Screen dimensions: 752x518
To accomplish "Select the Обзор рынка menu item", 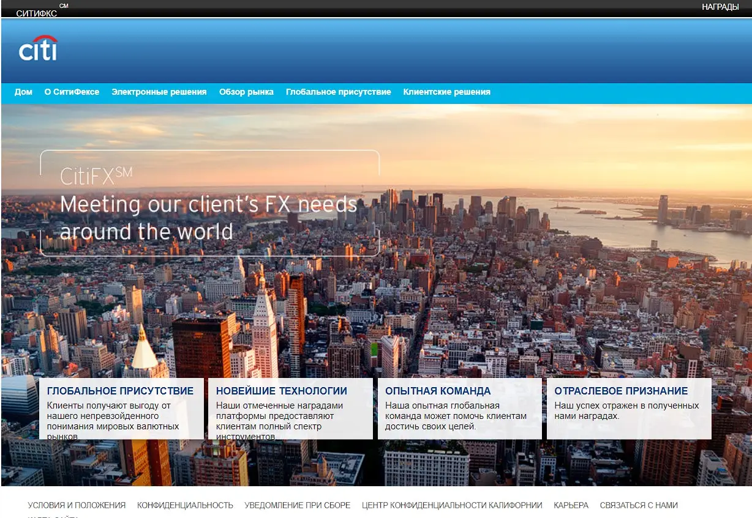I will 246,92.
